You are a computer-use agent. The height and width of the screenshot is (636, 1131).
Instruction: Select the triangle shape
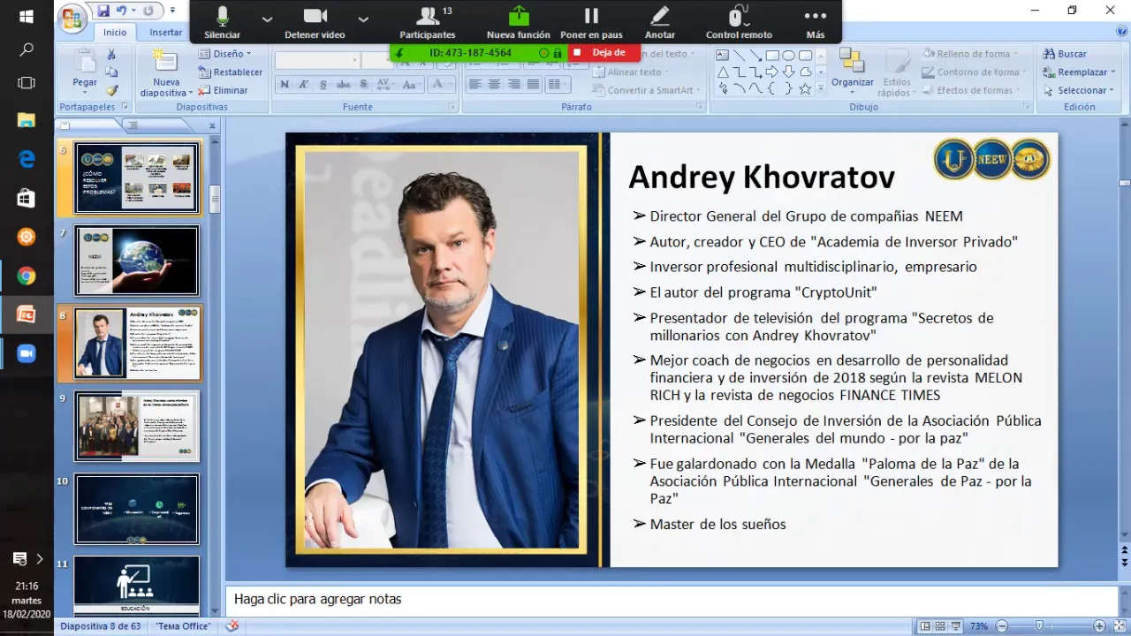pyautogui.click(x=723, y=72)
